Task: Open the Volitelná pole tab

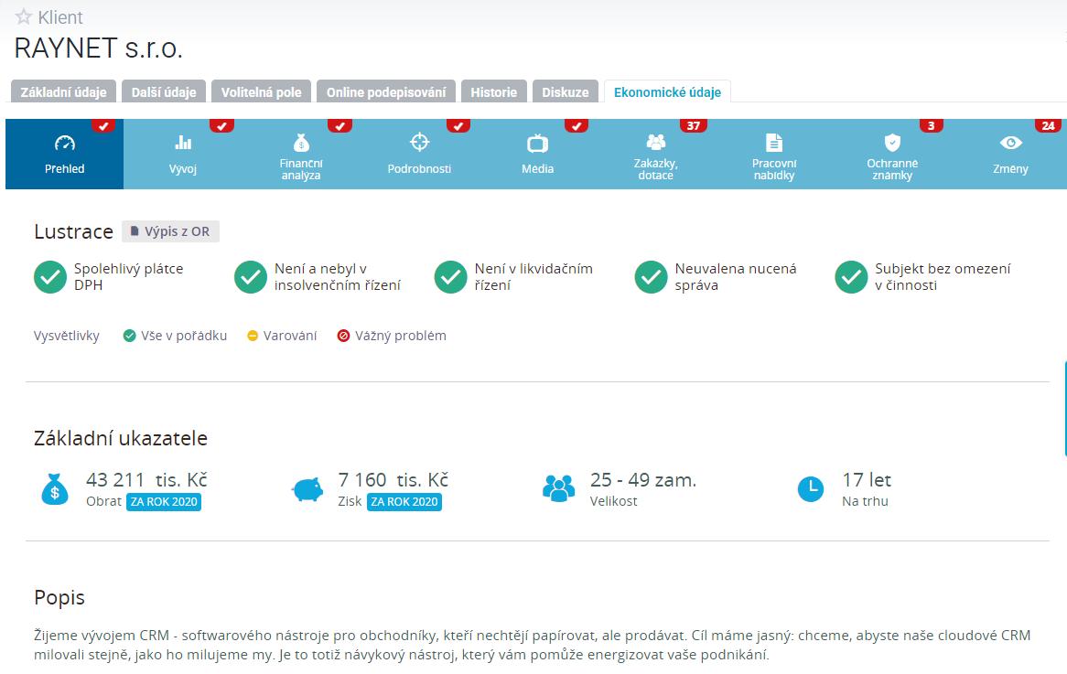Action: point(262,91)
